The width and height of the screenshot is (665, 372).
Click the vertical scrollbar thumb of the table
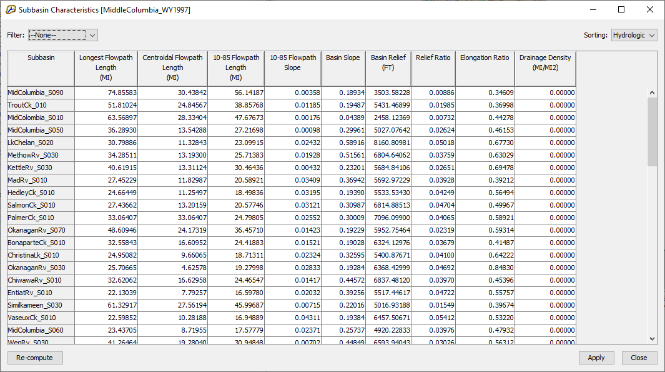[653, 132]
